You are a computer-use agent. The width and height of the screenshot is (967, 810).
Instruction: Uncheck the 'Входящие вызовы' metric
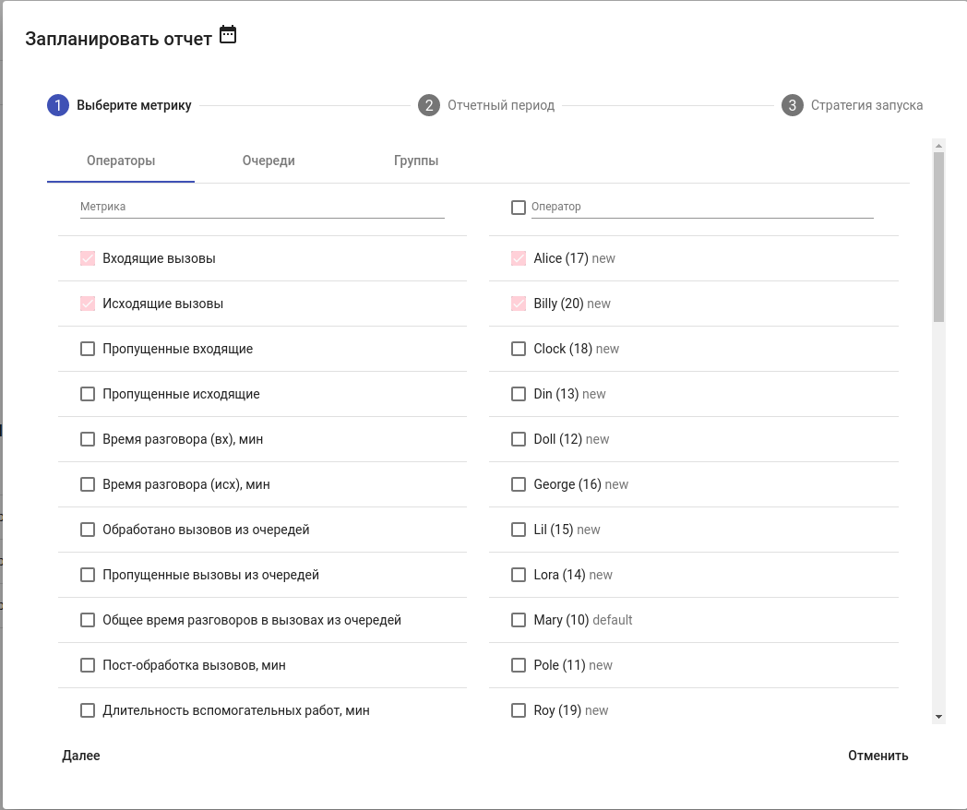click(x=88, y=258)
